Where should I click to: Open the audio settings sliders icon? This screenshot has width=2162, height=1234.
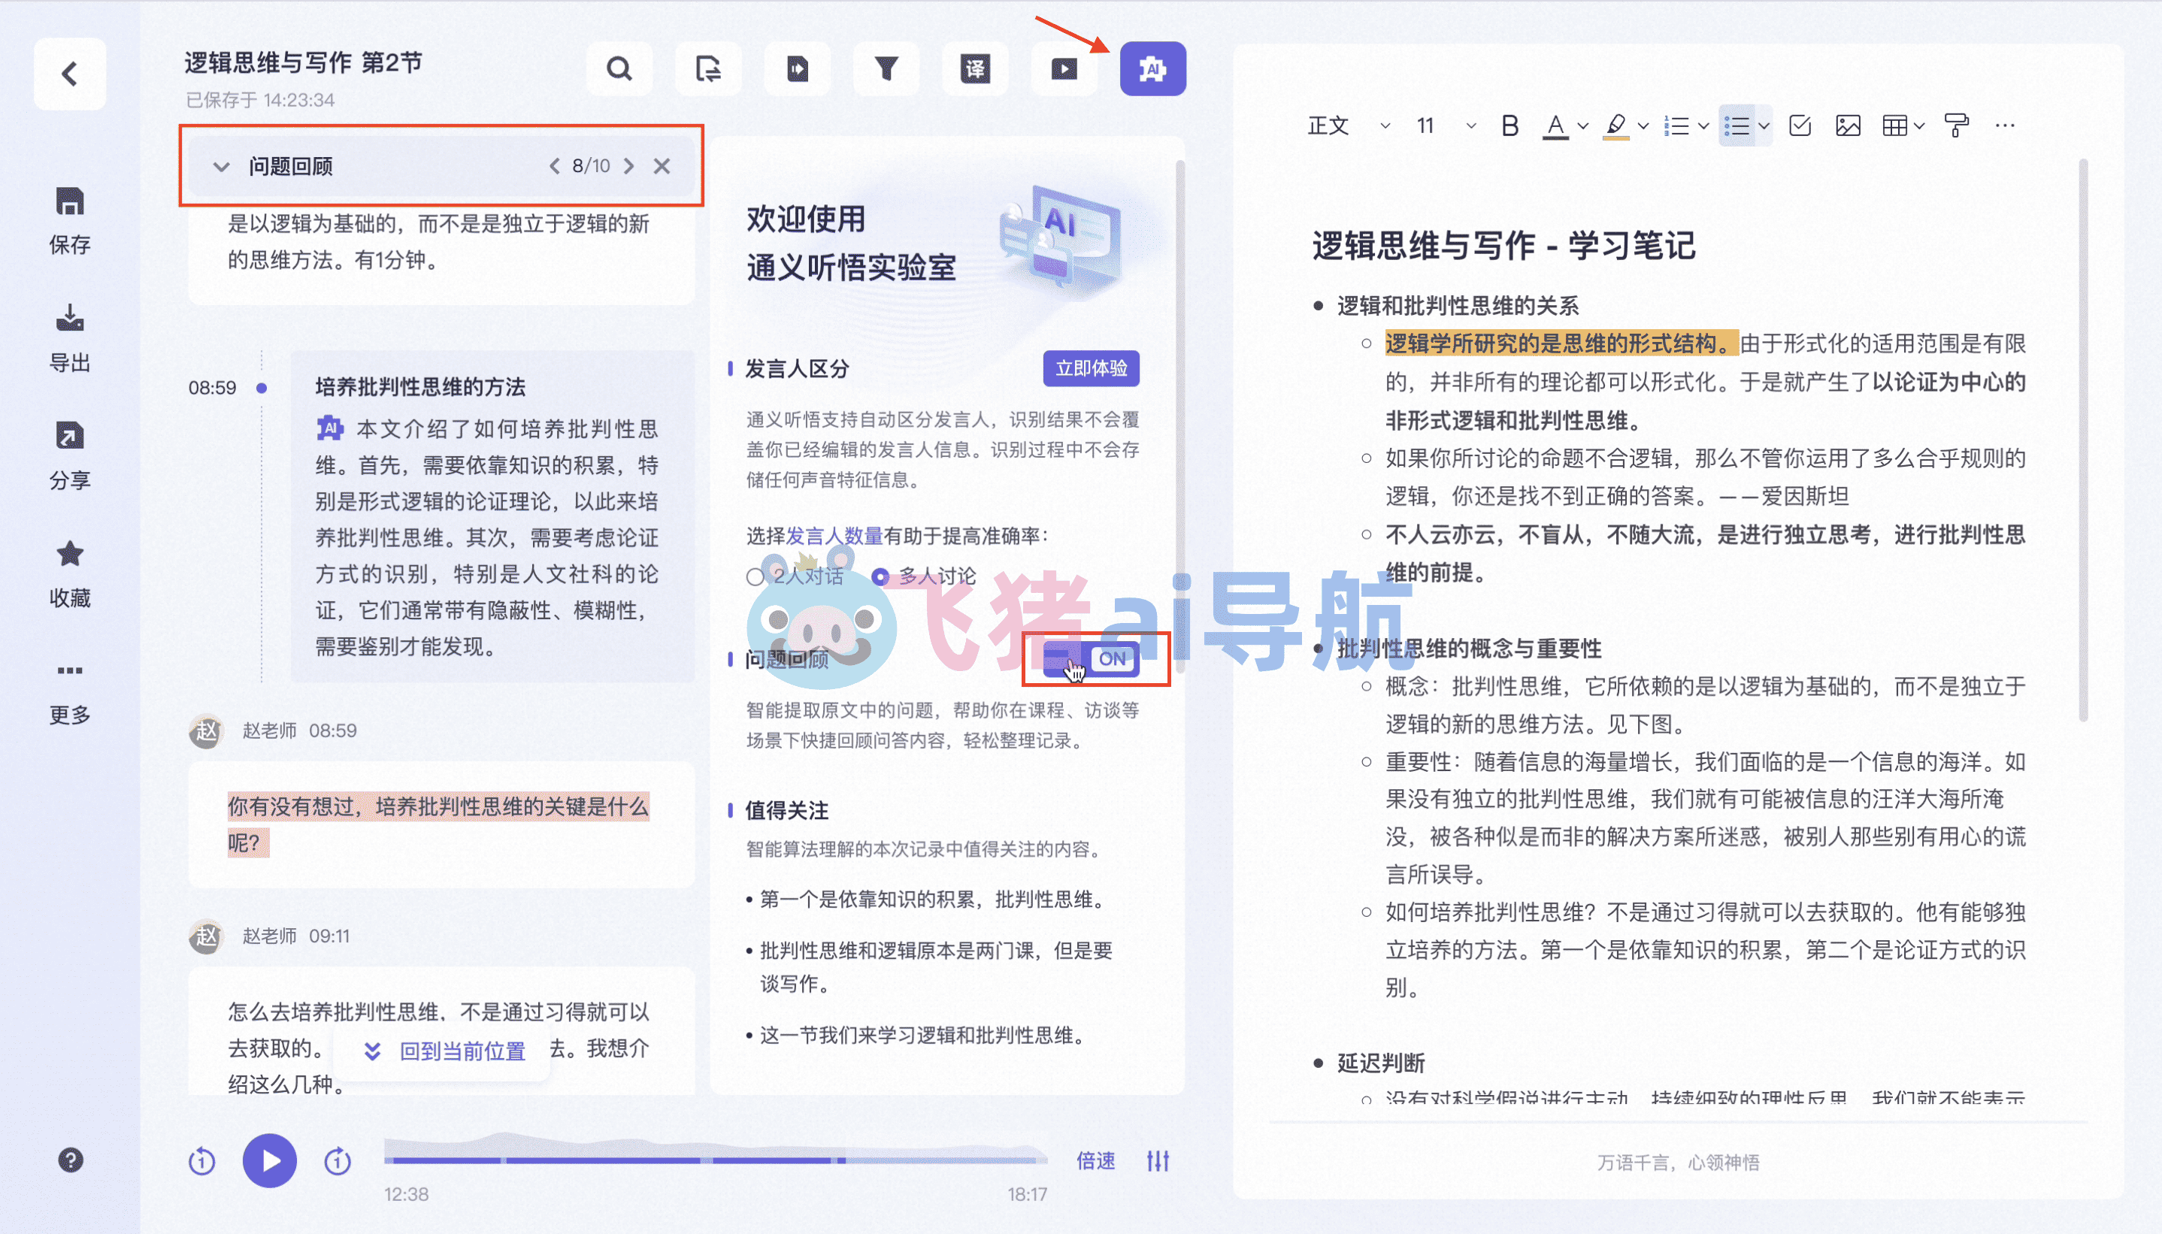pos(1158,1160)
